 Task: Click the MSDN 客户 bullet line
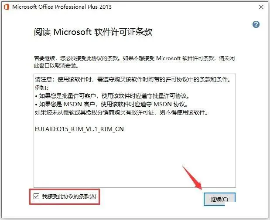[111, 104]
